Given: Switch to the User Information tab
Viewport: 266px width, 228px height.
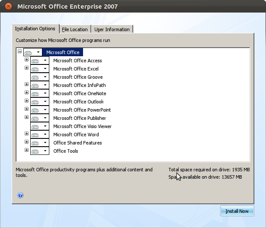Looking at the screenshot, I should point(112,29).
